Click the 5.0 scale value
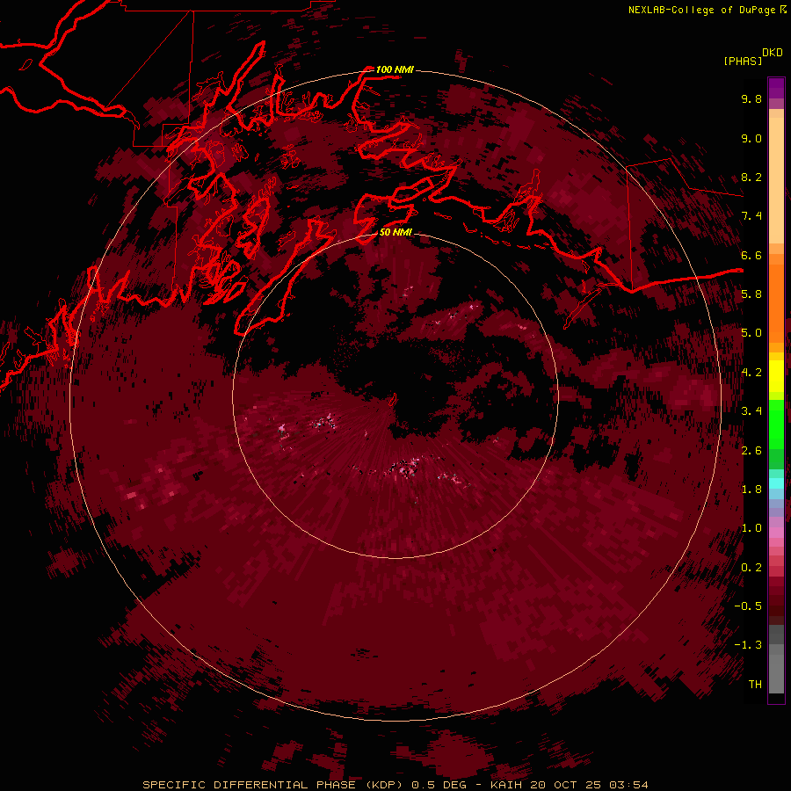791x791 pixels. pos(751,333)
